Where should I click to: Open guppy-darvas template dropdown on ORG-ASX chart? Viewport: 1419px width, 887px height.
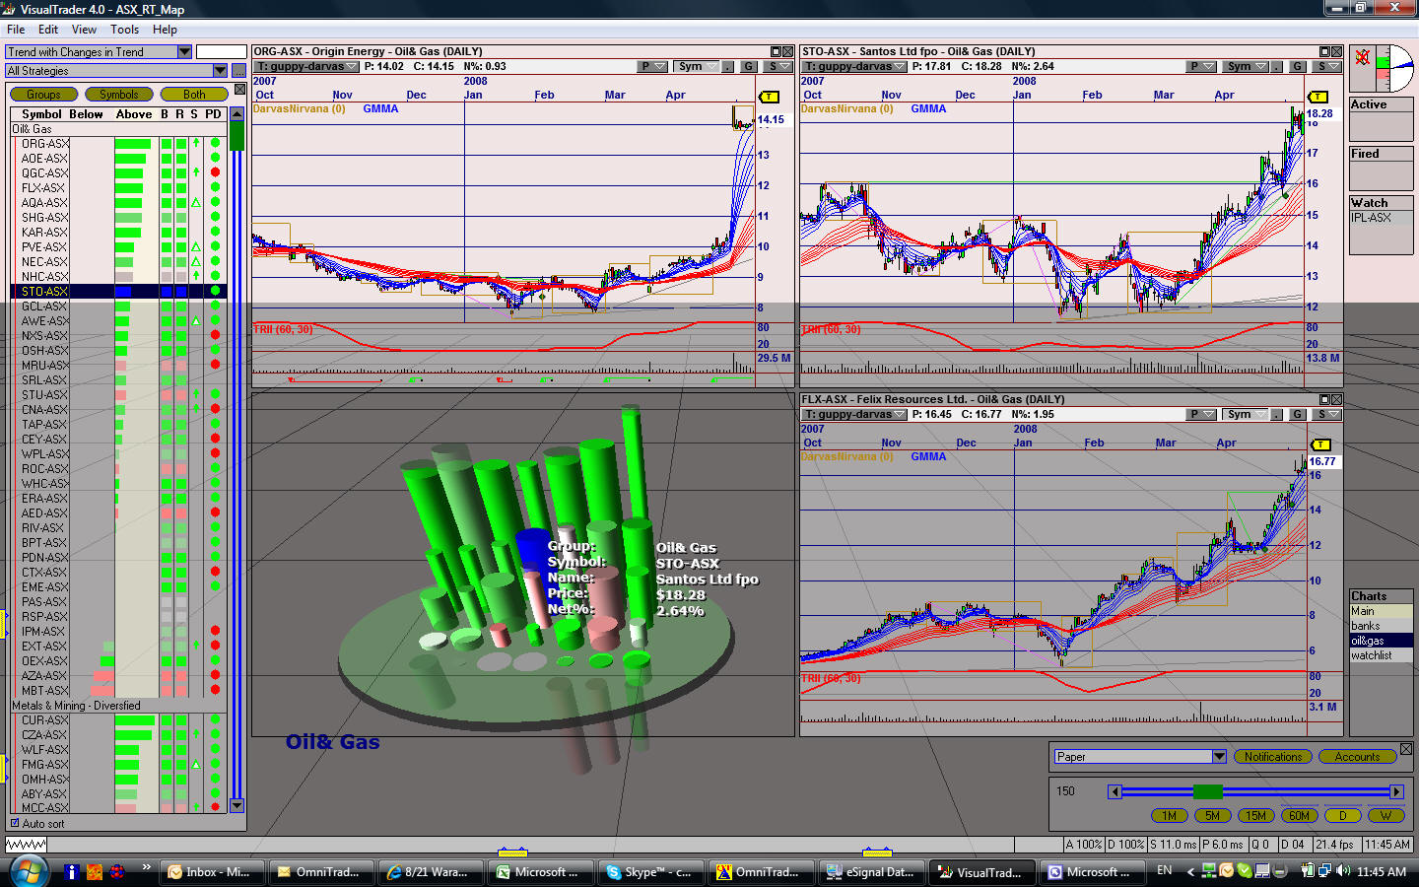click(305, 66)
